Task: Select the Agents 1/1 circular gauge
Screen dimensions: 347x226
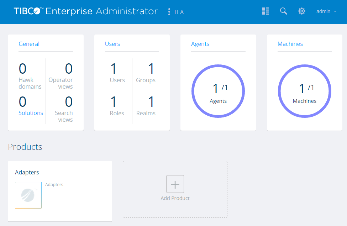Action: point(218,91)
